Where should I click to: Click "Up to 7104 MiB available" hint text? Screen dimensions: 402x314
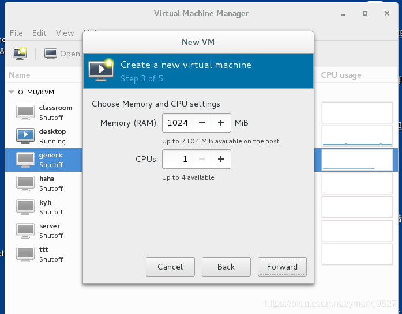[x=220, y=141]
